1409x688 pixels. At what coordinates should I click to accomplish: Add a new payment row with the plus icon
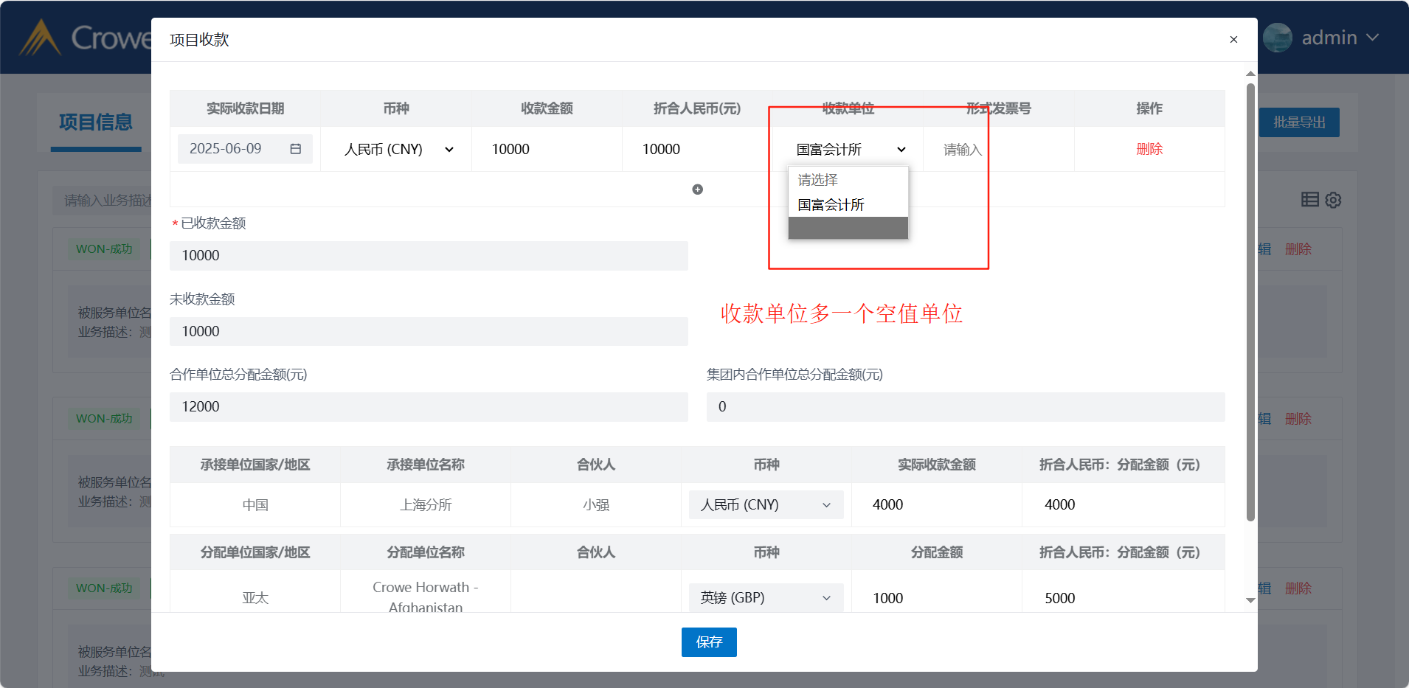(697, 190)
